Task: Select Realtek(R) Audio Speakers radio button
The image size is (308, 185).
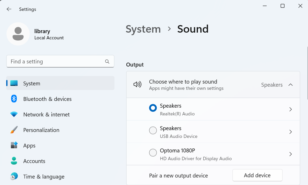Action: (x=153, y=108)
